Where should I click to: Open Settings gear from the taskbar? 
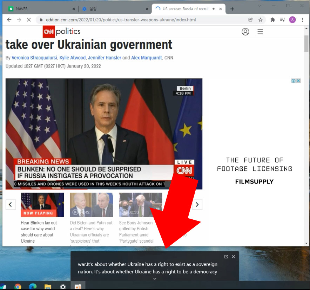pos(63,286)
